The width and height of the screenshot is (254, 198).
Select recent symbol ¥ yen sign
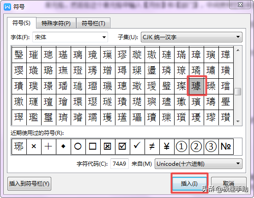pos(167,146)
